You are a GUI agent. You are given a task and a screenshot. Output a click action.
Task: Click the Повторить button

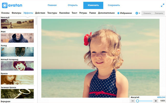(x=159, y=13)
